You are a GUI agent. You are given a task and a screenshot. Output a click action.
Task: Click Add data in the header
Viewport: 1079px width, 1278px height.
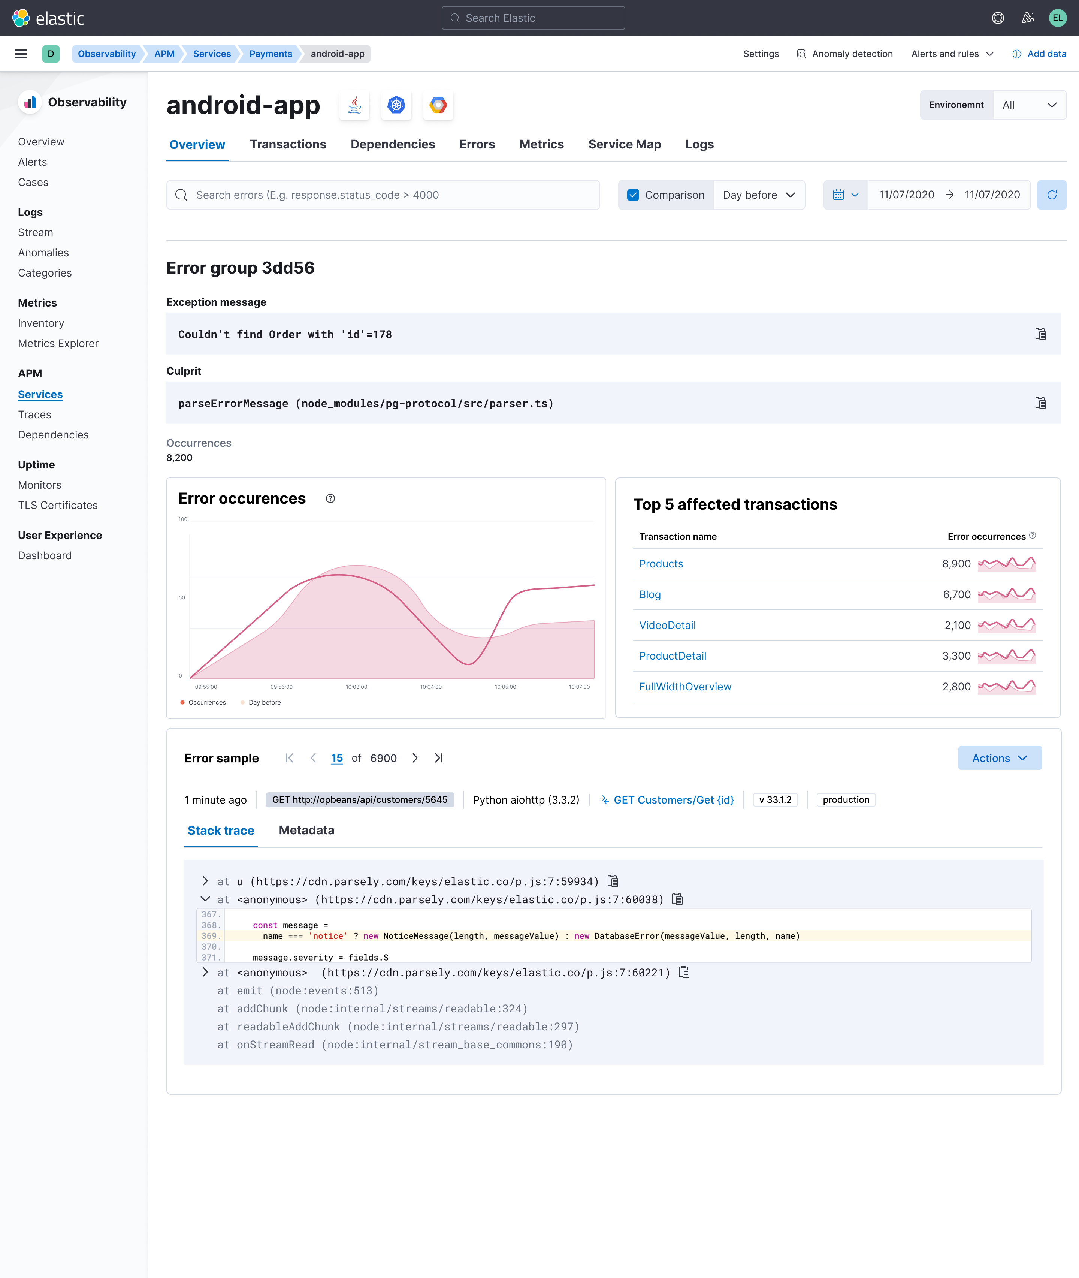1039,54
